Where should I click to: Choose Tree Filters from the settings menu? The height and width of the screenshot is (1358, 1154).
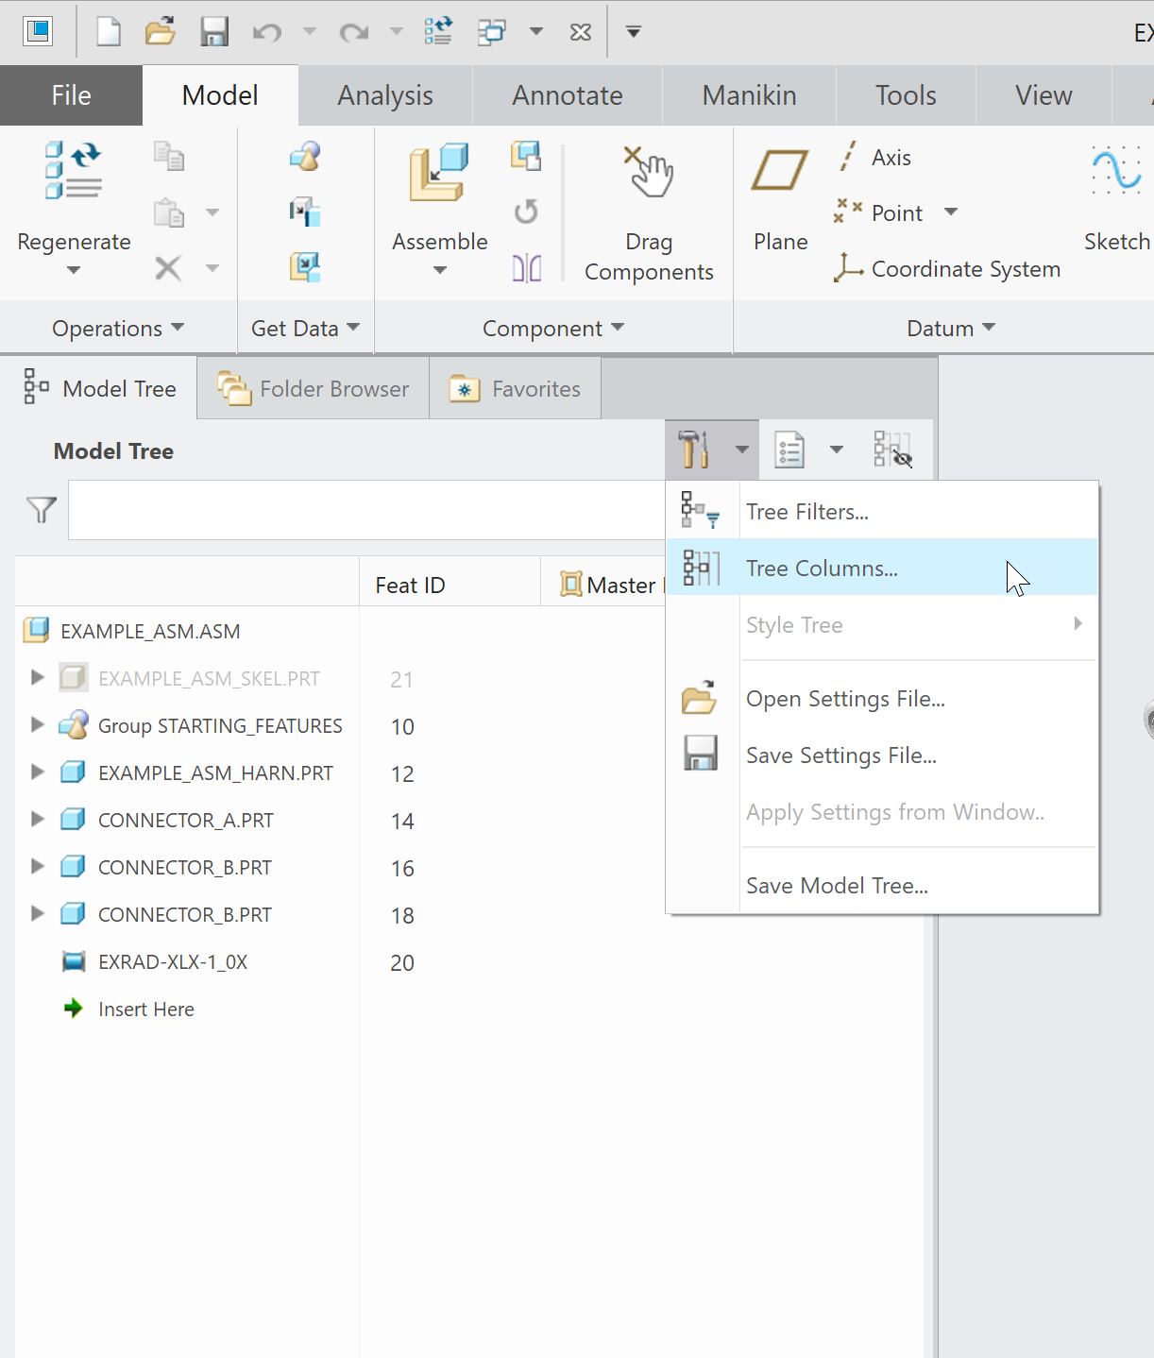[x=806, y=511]
